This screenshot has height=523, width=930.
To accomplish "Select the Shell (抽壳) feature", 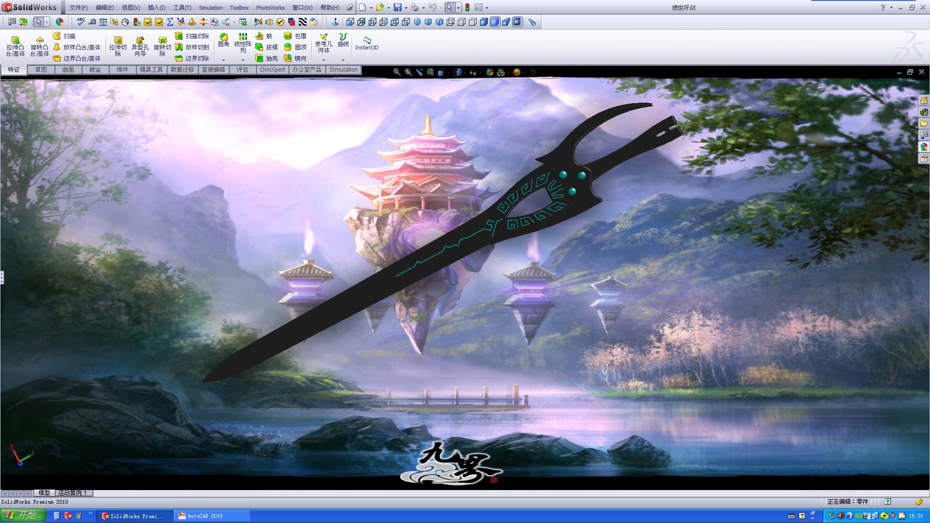I will pyautogui.click(x=266, y=58).
